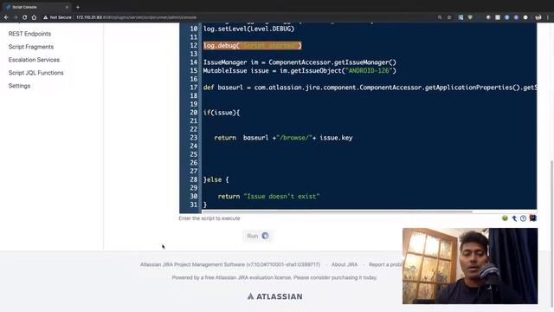Click the highlighted log.debug code line
The image size is (554, 312).
[x=252, y=46]
